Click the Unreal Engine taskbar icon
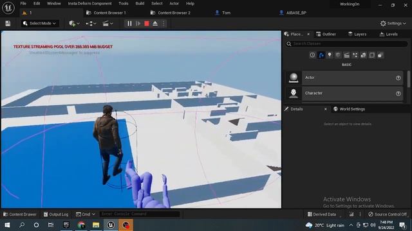 111,225
